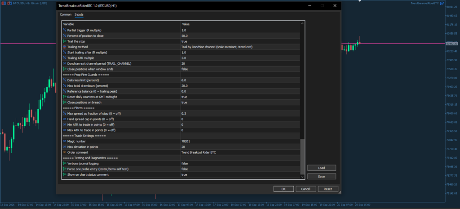
Task: Click the icon beside Percent of position to close
Action: tap(65, 36)
